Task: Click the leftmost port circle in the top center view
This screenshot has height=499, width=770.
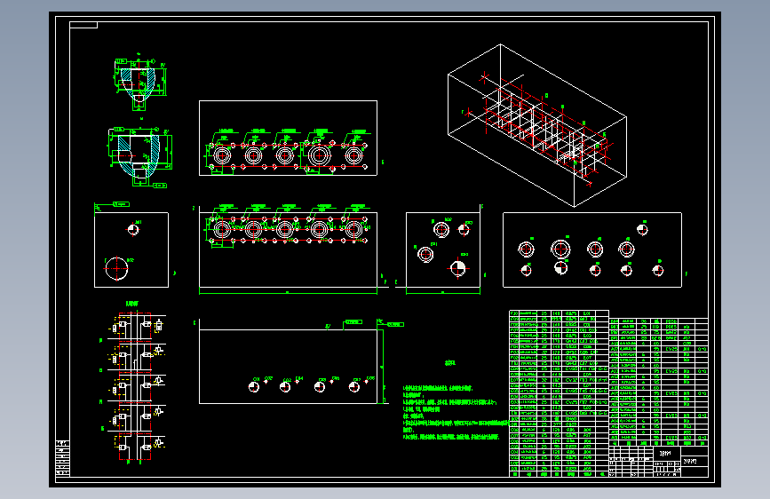Action: coord(222,155)
